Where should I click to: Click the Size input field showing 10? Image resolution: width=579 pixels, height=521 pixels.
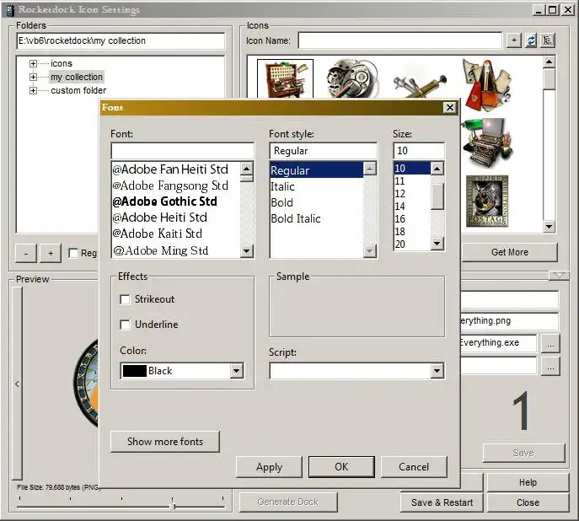pyautogui.click(x=419, y=151)
